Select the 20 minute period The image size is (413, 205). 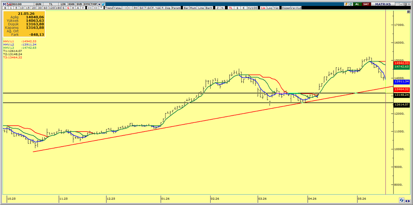tap(34, 8)
